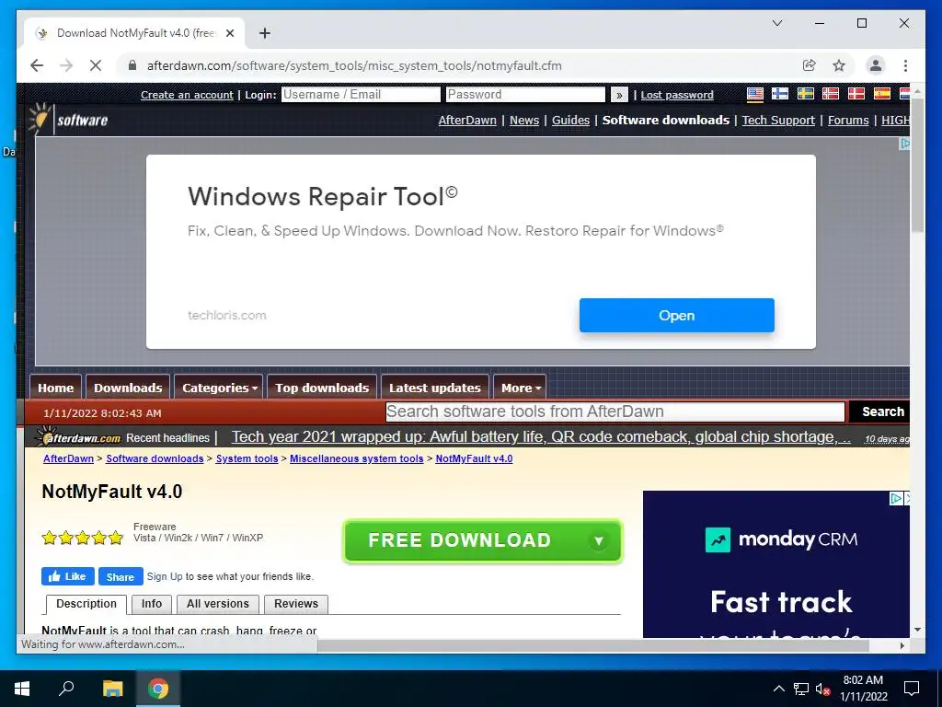Close the NotMyFault tab
The image size is (942, 707).
point(229,33)
